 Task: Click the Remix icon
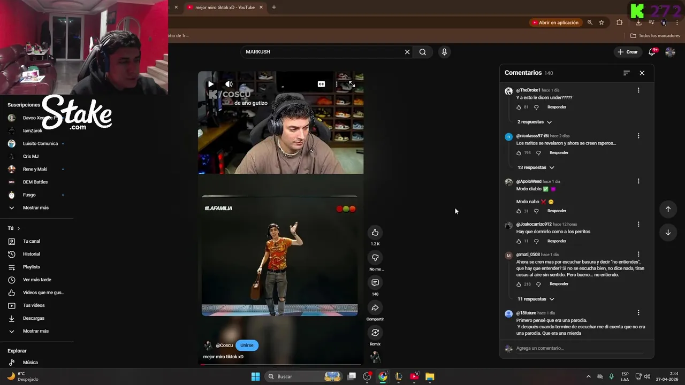pos(375,333)
